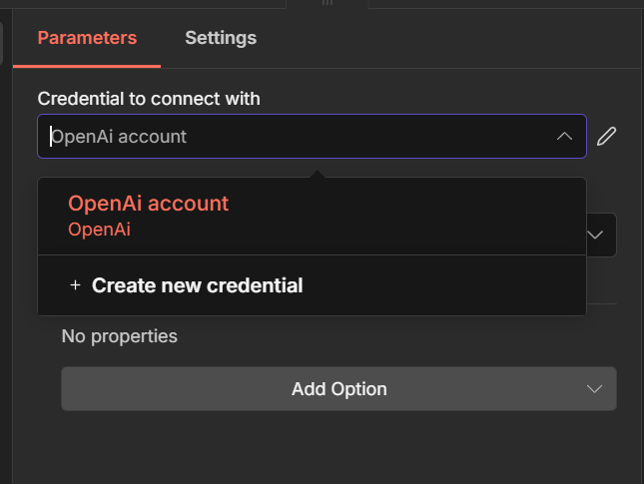Image resolution: width=644 pixels, height=484 pixels.
Task: Click the small pointer arrow above the credential list
Action: pyautogui.click(x=317, y=174)
